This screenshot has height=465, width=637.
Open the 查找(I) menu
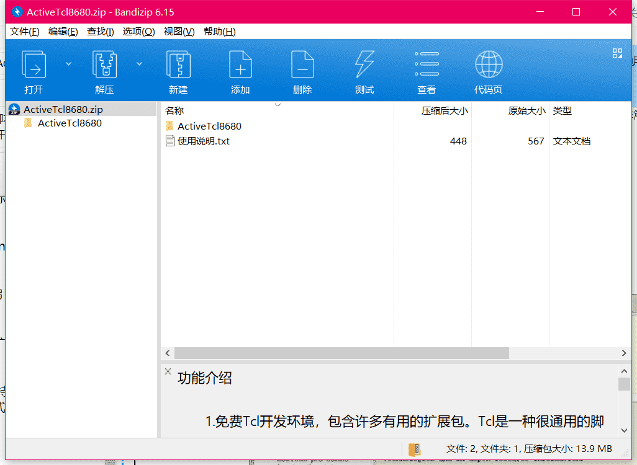pyautogui.click(x=101, y=32)
